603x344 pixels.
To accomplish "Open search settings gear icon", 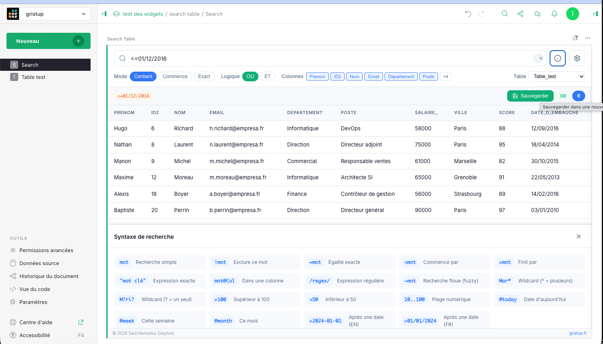I will tap(577, 58).
